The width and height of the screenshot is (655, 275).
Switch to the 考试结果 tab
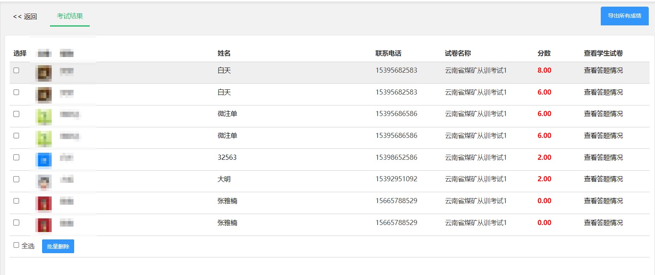(x=70, y=16)
